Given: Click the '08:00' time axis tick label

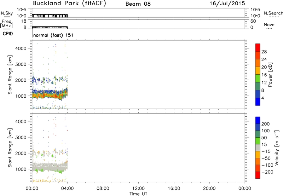Looking at the screenshot, I should point(103,189).
